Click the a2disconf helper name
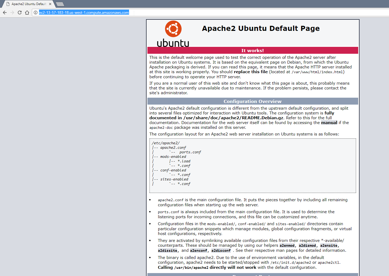This screenshot has height=276, width=389. (221, 251)
